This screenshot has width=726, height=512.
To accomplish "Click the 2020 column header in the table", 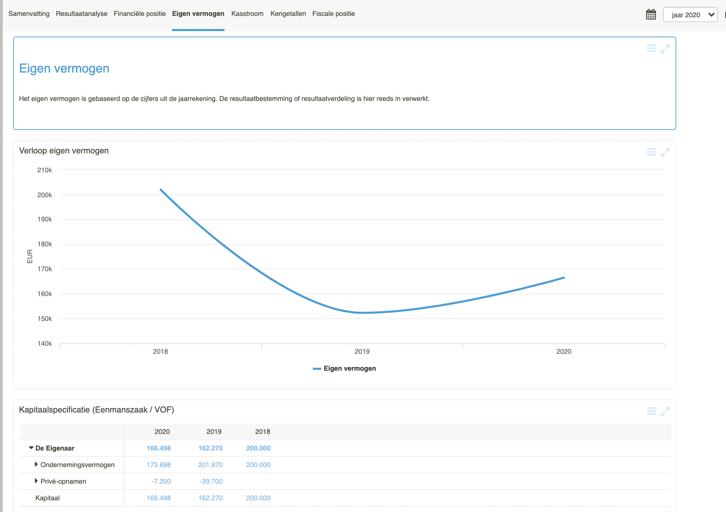I will 162,432.
